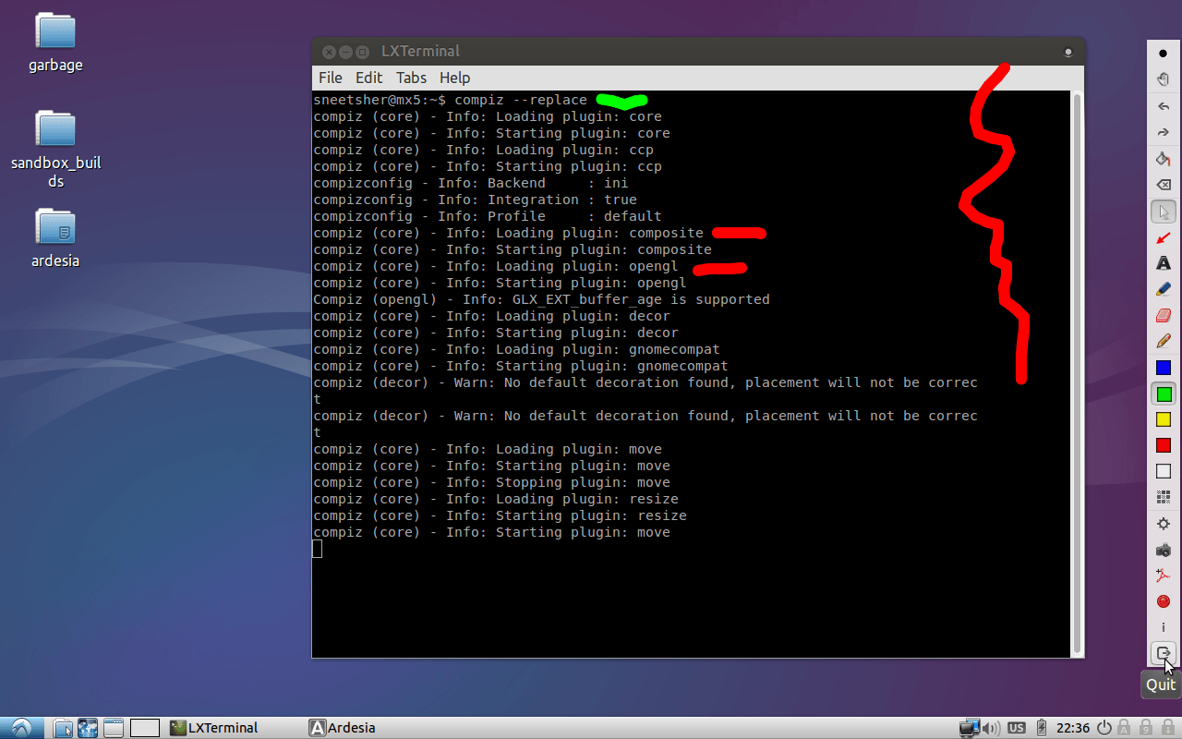Start screen recording with red button

pyautogui.click(x=1164, y=601)
